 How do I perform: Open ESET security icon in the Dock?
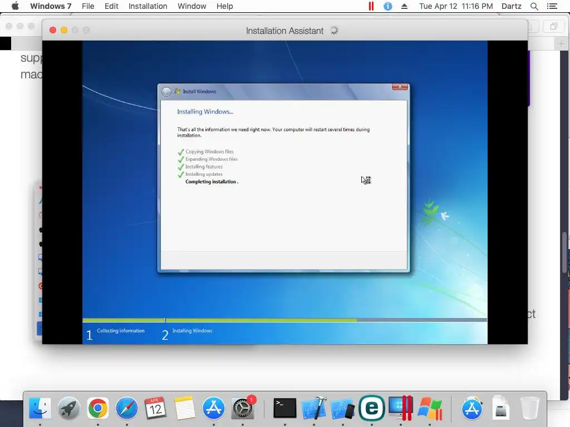[371, 408]
